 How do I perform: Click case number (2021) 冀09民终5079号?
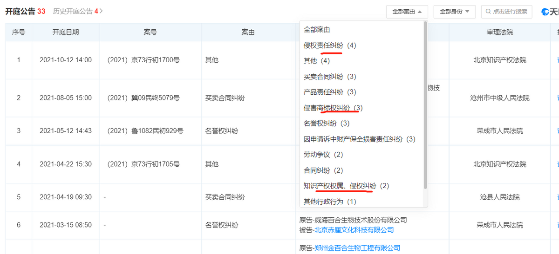[143, 98]
